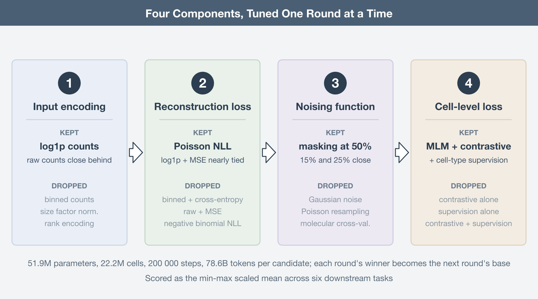Click arrow between Noising function and Cell-level loss
This screenshot has height=299, width=538.
[402, 152]
